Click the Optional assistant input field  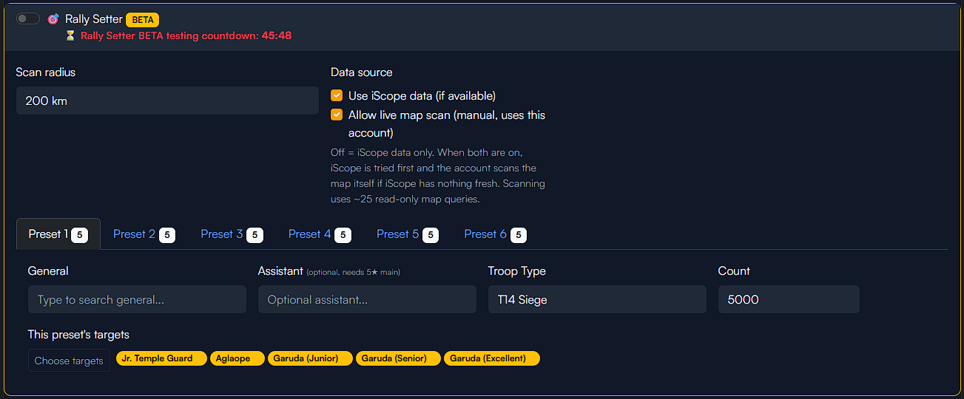click(367, 300)
